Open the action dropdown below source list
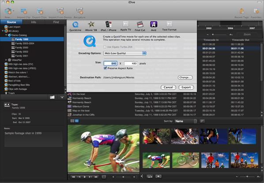 pyautogui.click(x=62, y=97)
